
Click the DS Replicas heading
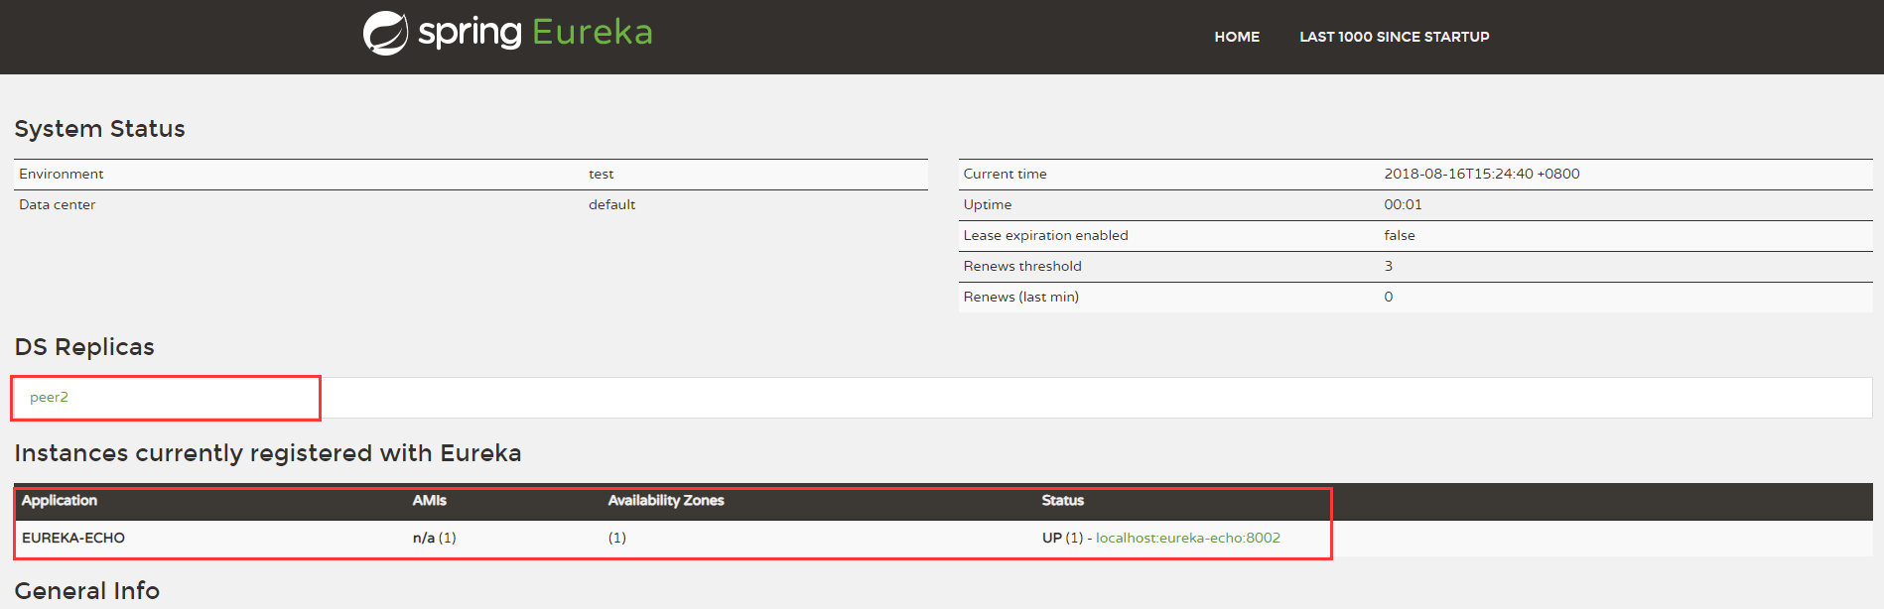(84, 347)
